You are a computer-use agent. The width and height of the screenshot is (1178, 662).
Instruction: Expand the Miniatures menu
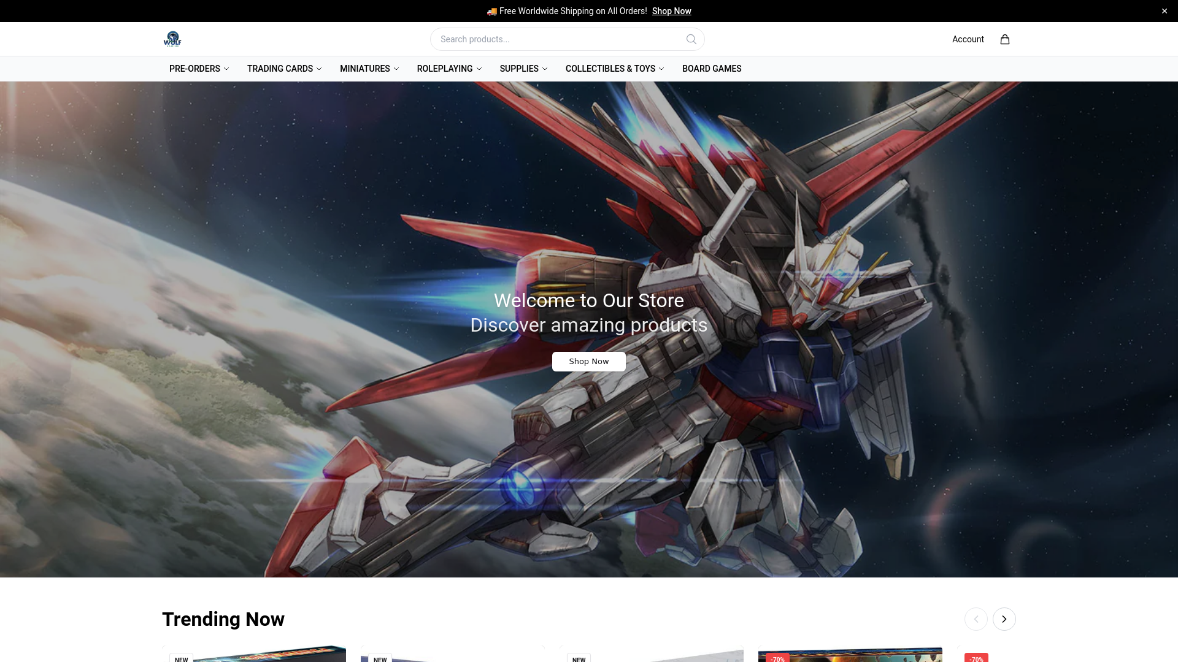tap(369, 69)
